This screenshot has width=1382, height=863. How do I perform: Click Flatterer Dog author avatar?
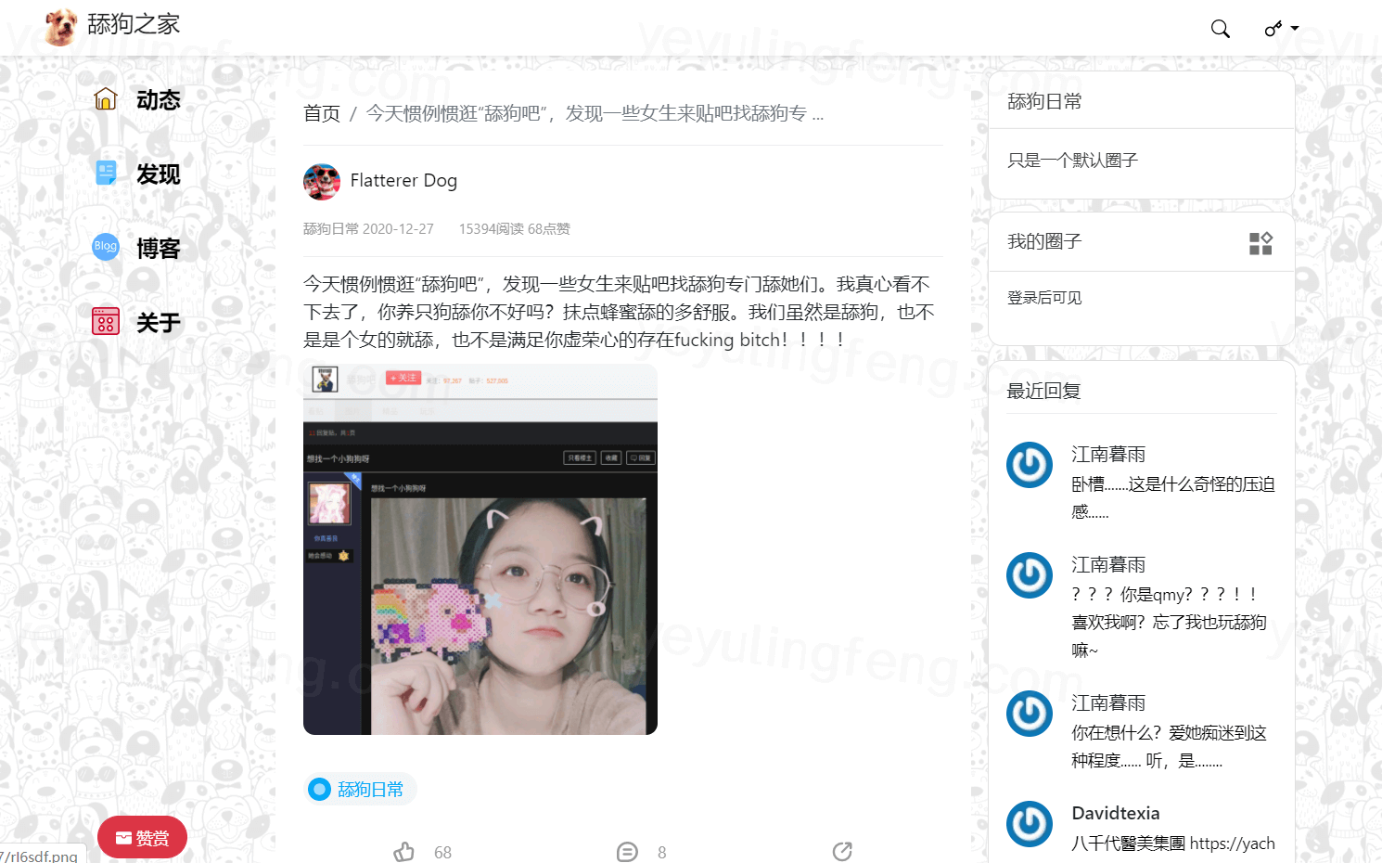coord(322,182)
